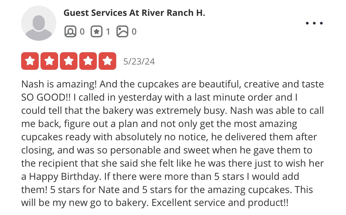Click the friends count icon

(70, 32)
